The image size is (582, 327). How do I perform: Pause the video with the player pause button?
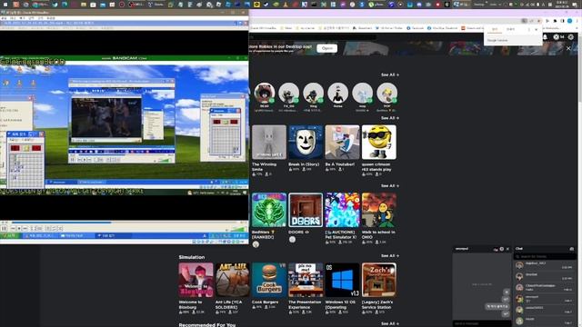coord(4,228)
